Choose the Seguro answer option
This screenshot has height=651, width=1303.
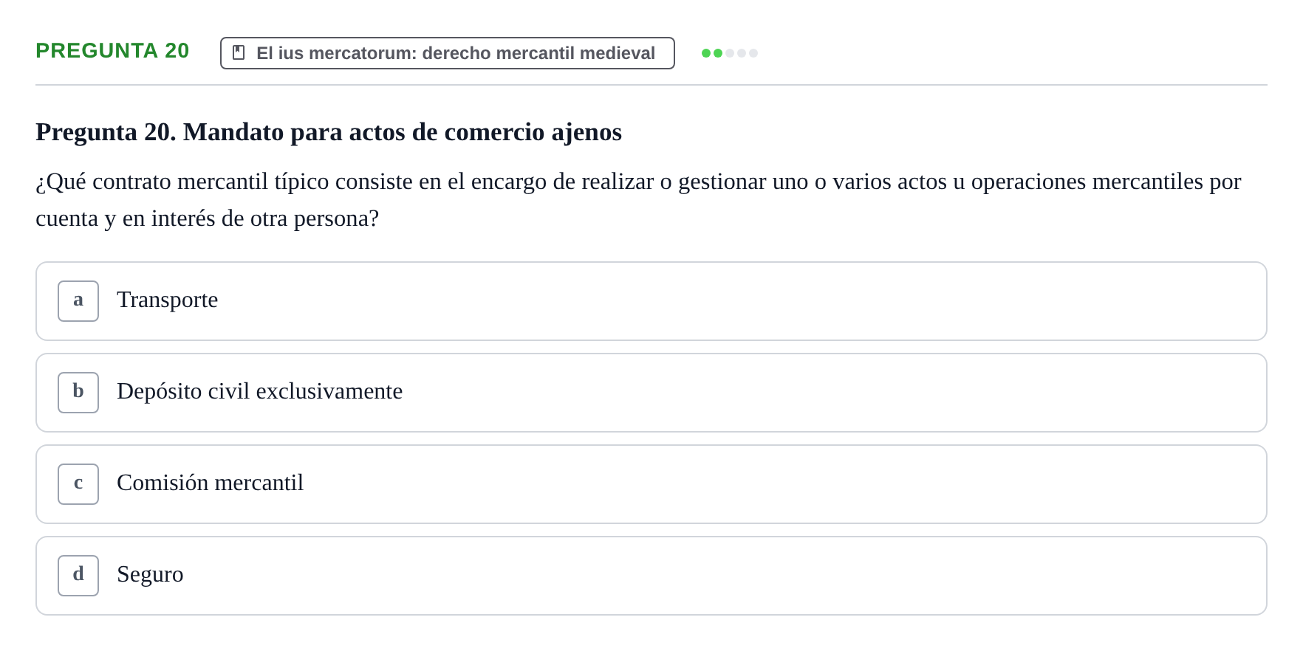tap(651, 576)
